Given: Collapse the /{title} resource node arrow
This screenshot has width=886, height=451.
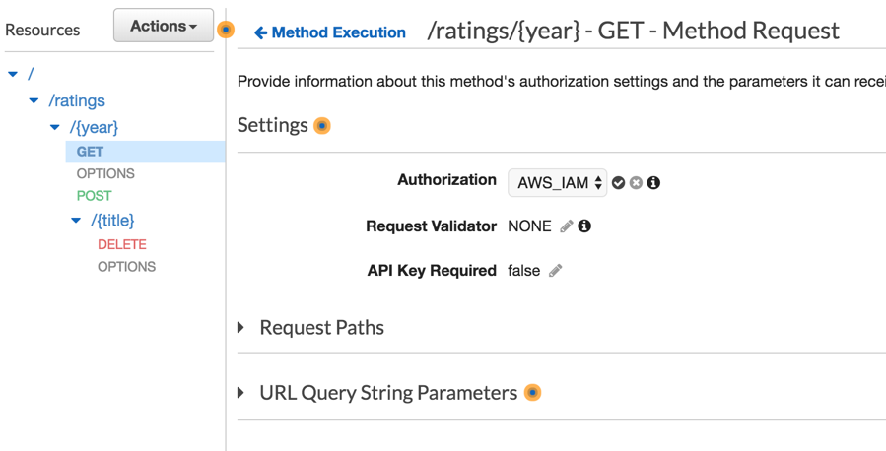Looking at the screenshot, I should [76, 221].
